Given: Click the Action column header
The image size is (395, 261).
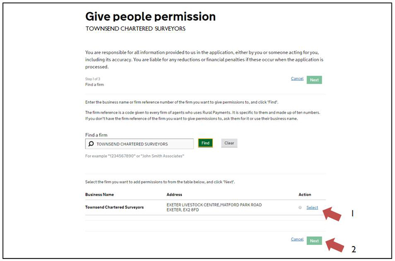Looking at the screenshot, I should click(x=305, y=194).
